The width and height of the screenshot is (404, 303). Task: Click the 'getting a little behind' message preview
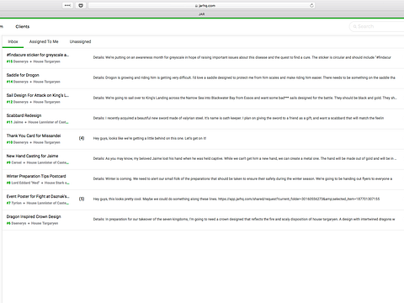[x=150, y=138]
